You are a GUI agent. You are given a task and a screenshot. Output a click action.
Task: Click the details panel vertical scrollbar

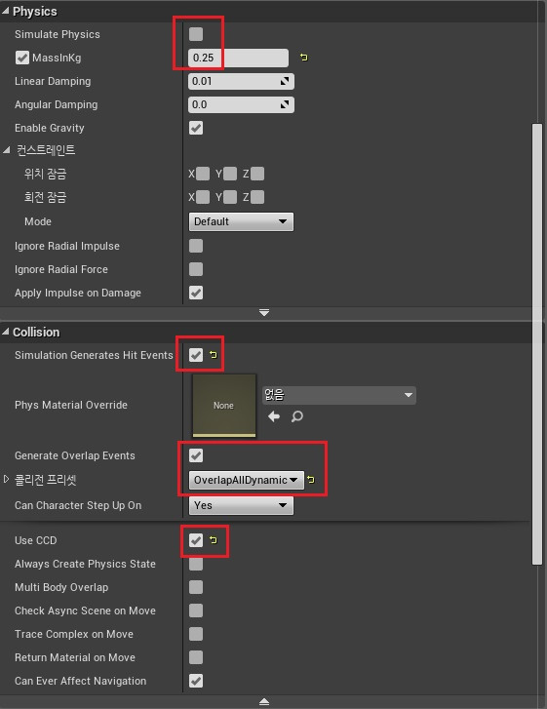[537, 343]
